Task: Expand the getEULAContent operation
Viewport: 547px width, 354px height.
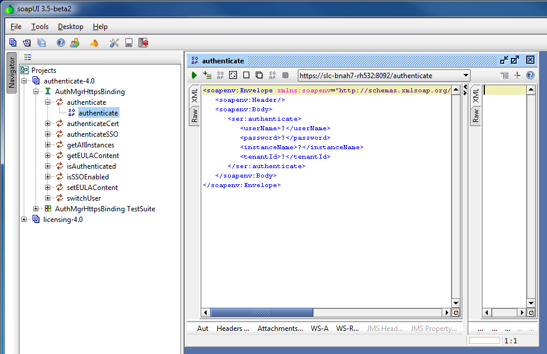Action: [x=48, y=156]
